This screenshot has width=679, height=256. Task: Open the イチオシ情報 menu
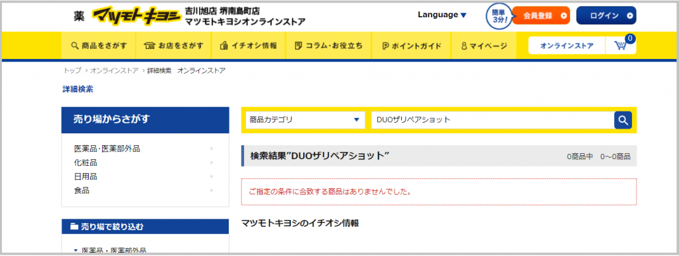point(249,46)
